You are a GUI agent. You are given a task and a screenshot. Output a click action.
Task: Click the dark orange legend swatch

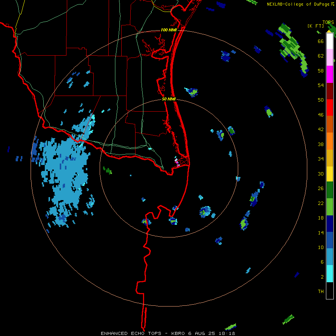click(330, 124)
